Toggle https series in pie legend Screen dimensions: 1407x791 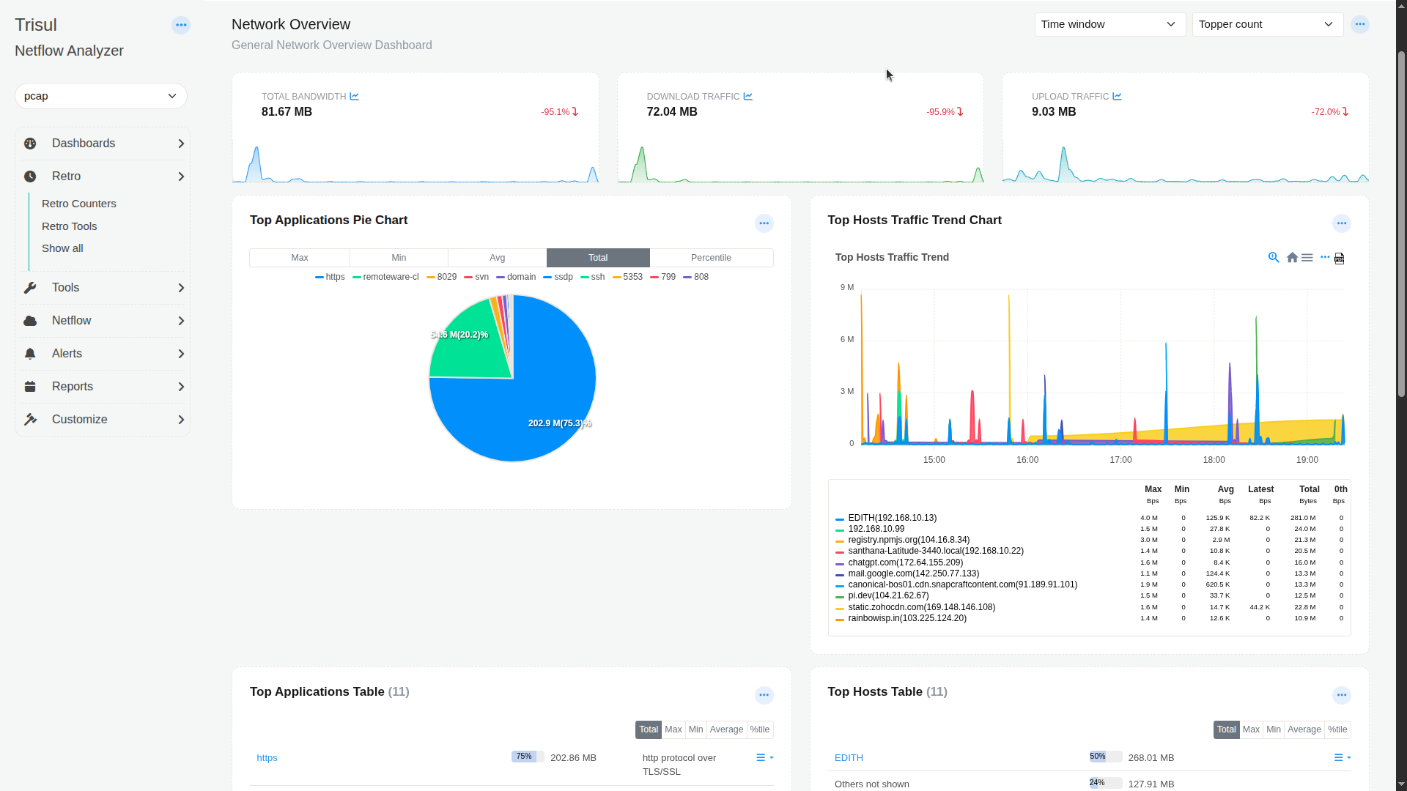[x=330, y=278]
